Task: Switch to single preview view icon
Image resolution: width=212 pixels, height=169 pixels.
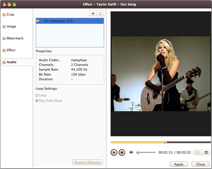Action: 197,152
